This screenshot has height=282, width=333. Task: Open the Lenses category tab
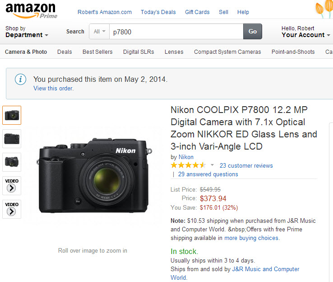coord(174,52)
